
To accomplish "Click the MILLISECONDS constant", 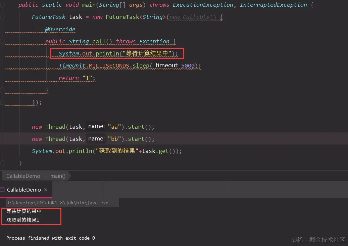I will pos(109,66).
